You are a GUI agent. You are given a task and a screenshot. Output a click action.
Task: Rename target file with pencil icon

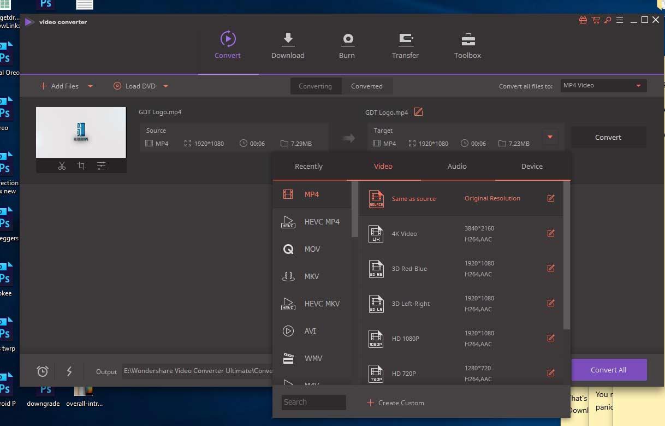tap(418, 112)
